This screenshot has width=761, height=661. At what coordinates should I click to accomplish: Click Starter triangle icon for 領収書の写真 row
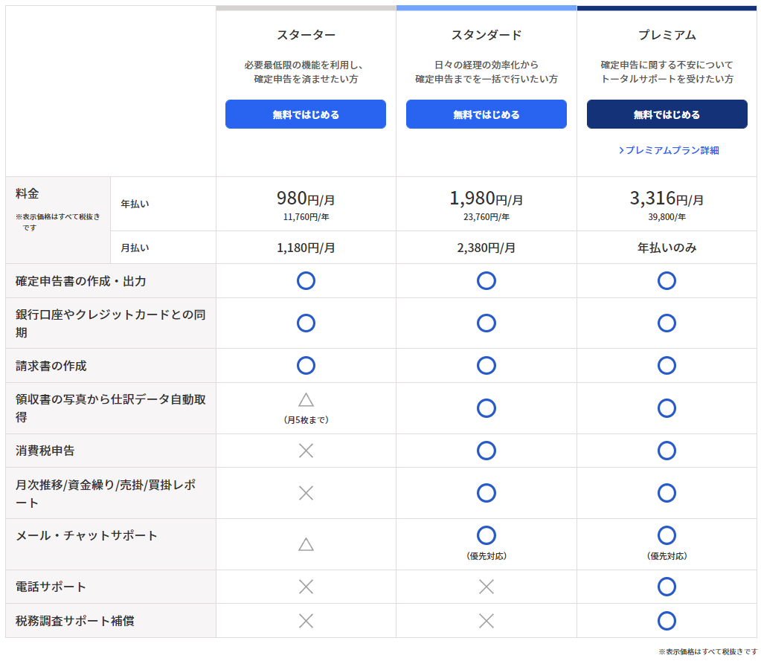tap(306, 399)
